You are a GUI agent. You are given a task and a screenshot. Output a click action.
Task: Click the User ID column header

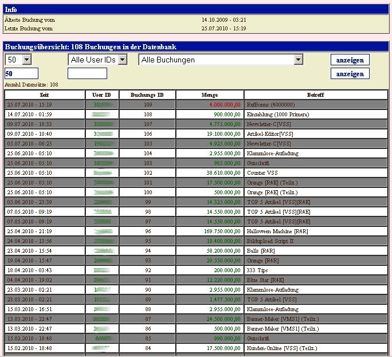(x=102, y=95)
